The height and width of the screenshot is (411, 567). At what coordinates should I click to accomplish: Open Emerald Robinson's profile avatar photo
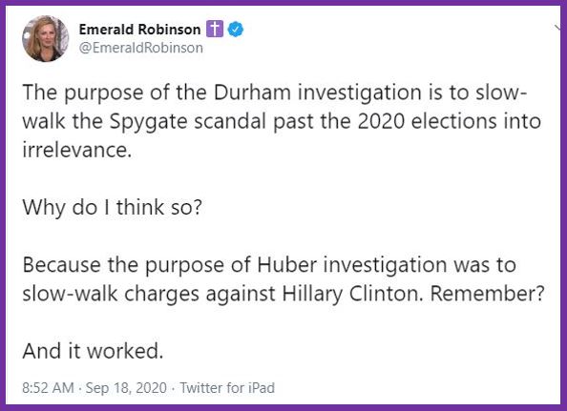click(x=45, y=39)
